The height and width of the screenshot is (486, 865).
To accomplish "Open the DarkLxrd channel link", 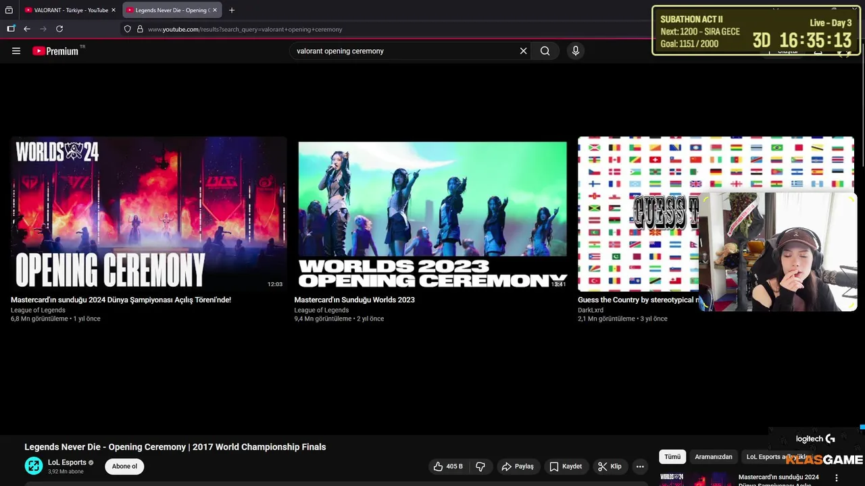I will (591, 310).
